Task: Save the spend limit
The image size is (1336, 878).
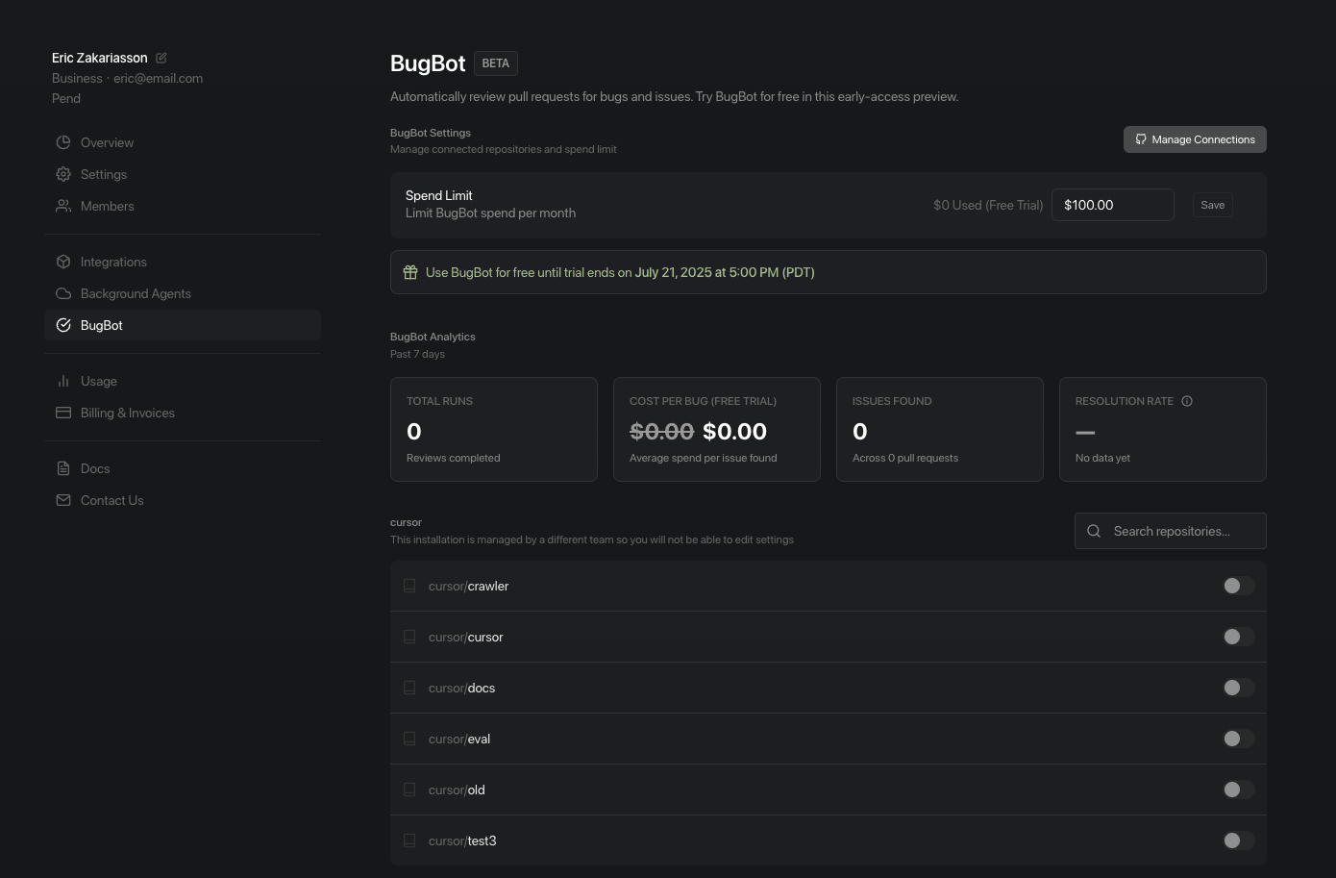Action: 1213,205
